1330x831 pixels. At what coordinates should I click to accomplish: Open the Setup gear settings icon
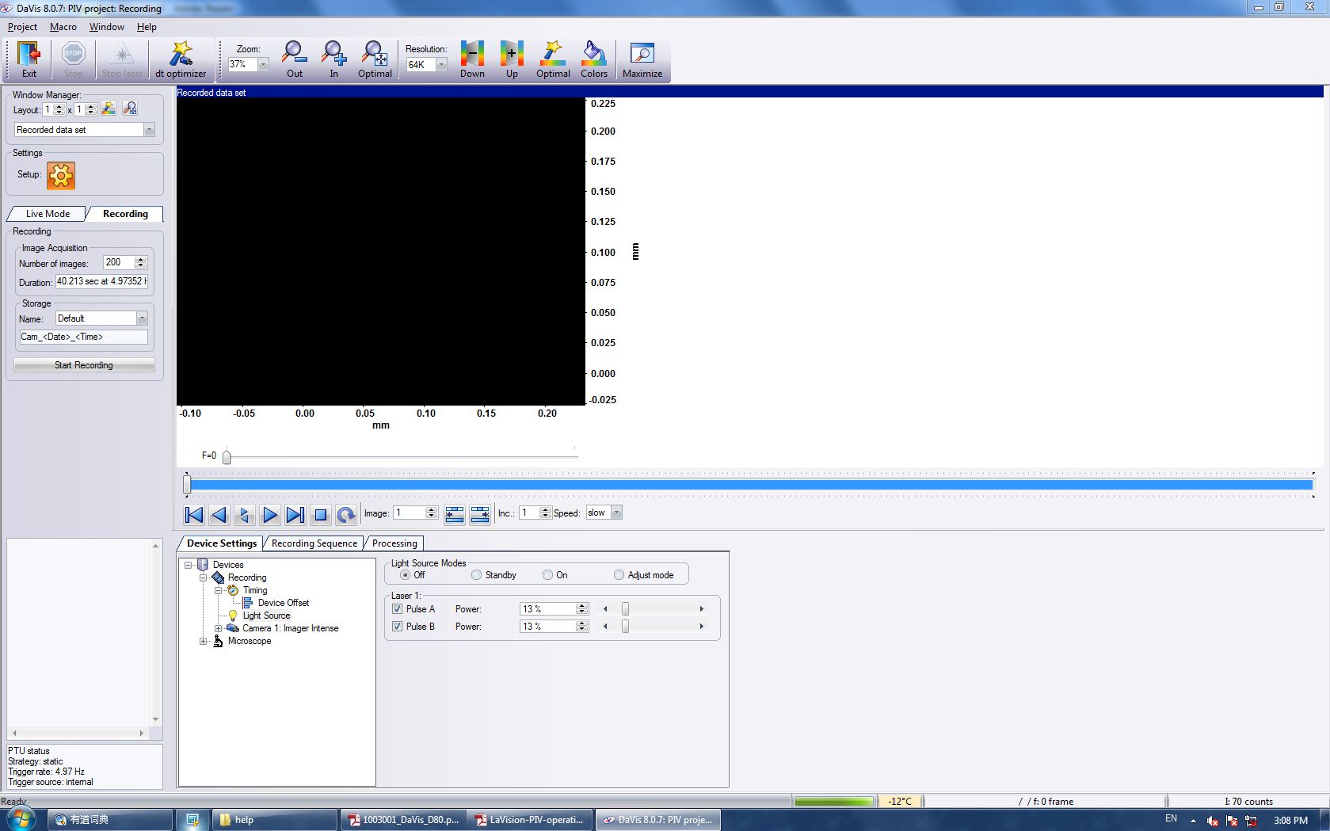[61, 175]
